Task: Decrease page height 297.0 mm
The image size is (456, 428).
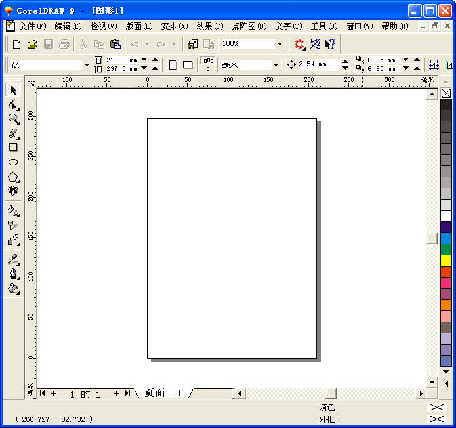Action: tap(144, 68)
